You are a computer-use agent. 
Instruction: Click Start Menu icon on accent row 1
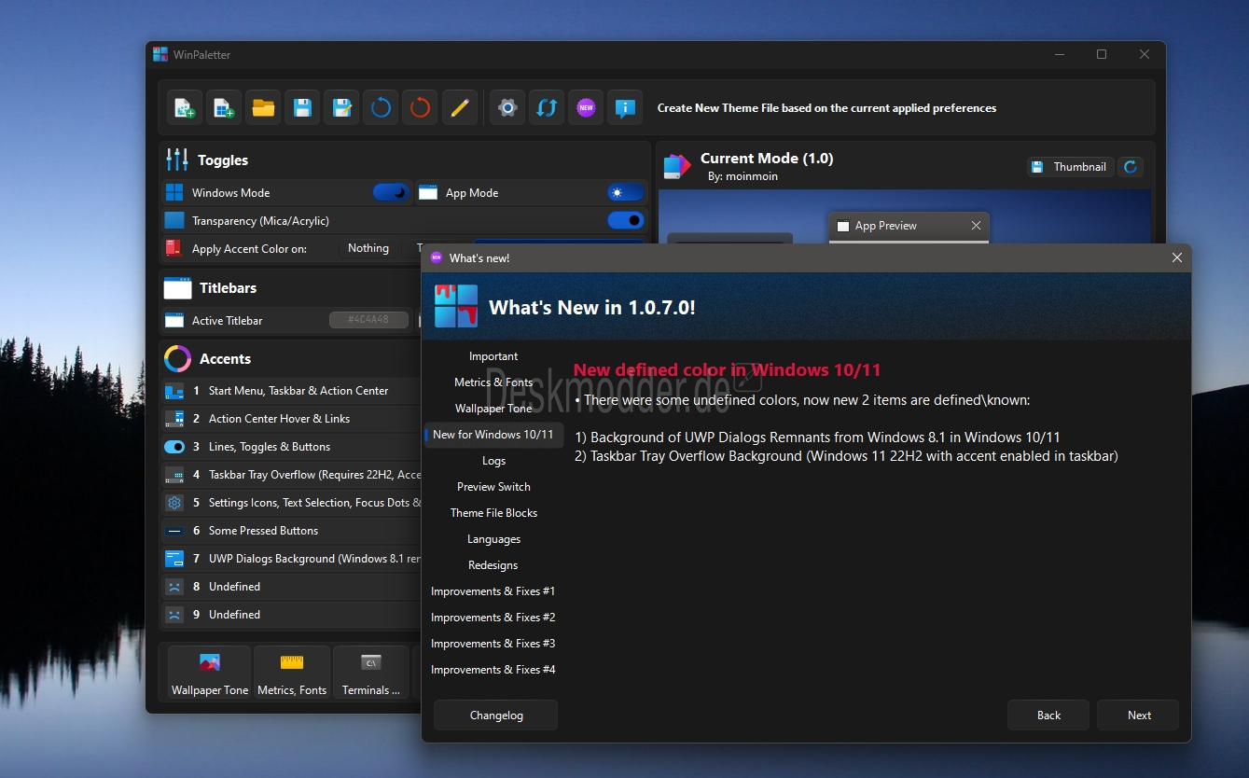pos(174,391)
